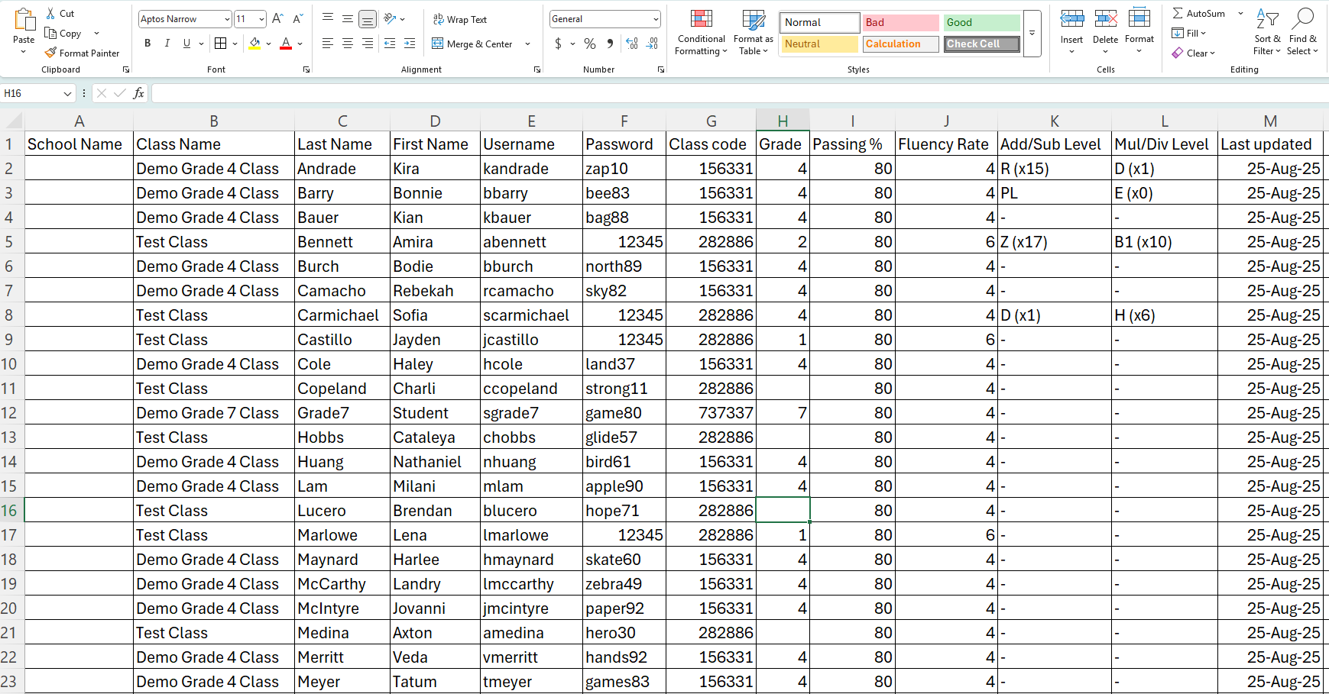The image size is (1329, 694).
Task: Click the Cut scissors icon
Action: [50, 13]
